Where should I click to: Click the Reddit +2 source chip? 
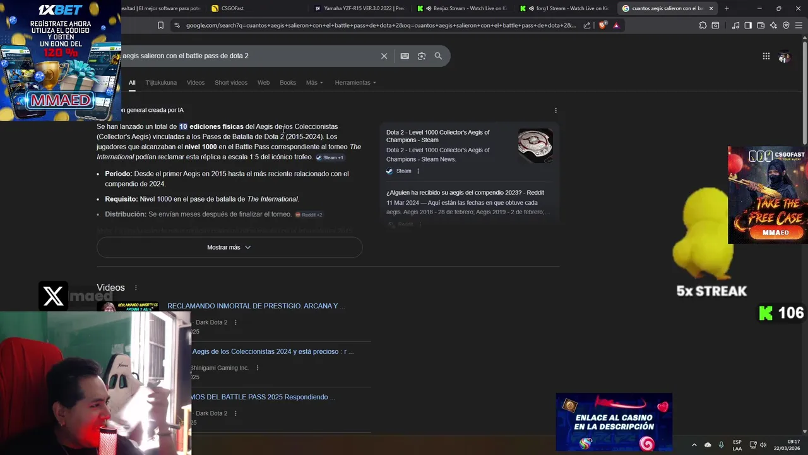[x=309, y=215]
